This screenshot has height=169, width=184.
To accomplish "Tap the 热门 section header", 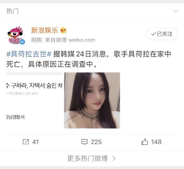I will point(12,11).
